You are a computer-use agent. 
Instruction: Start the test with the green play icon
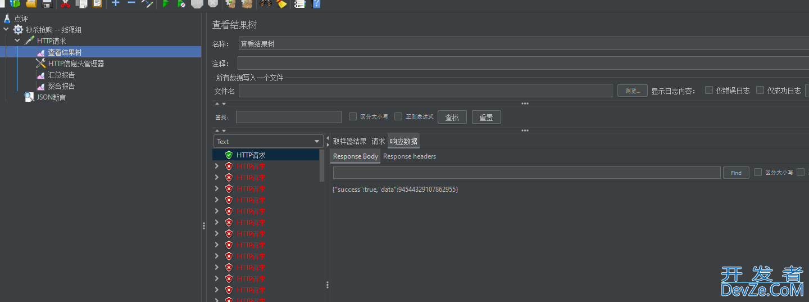click(166, 3)
